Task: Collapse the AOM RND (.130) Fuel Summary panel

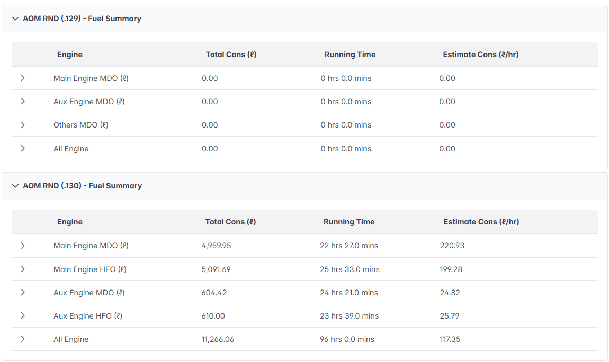Action: [15, 186]
